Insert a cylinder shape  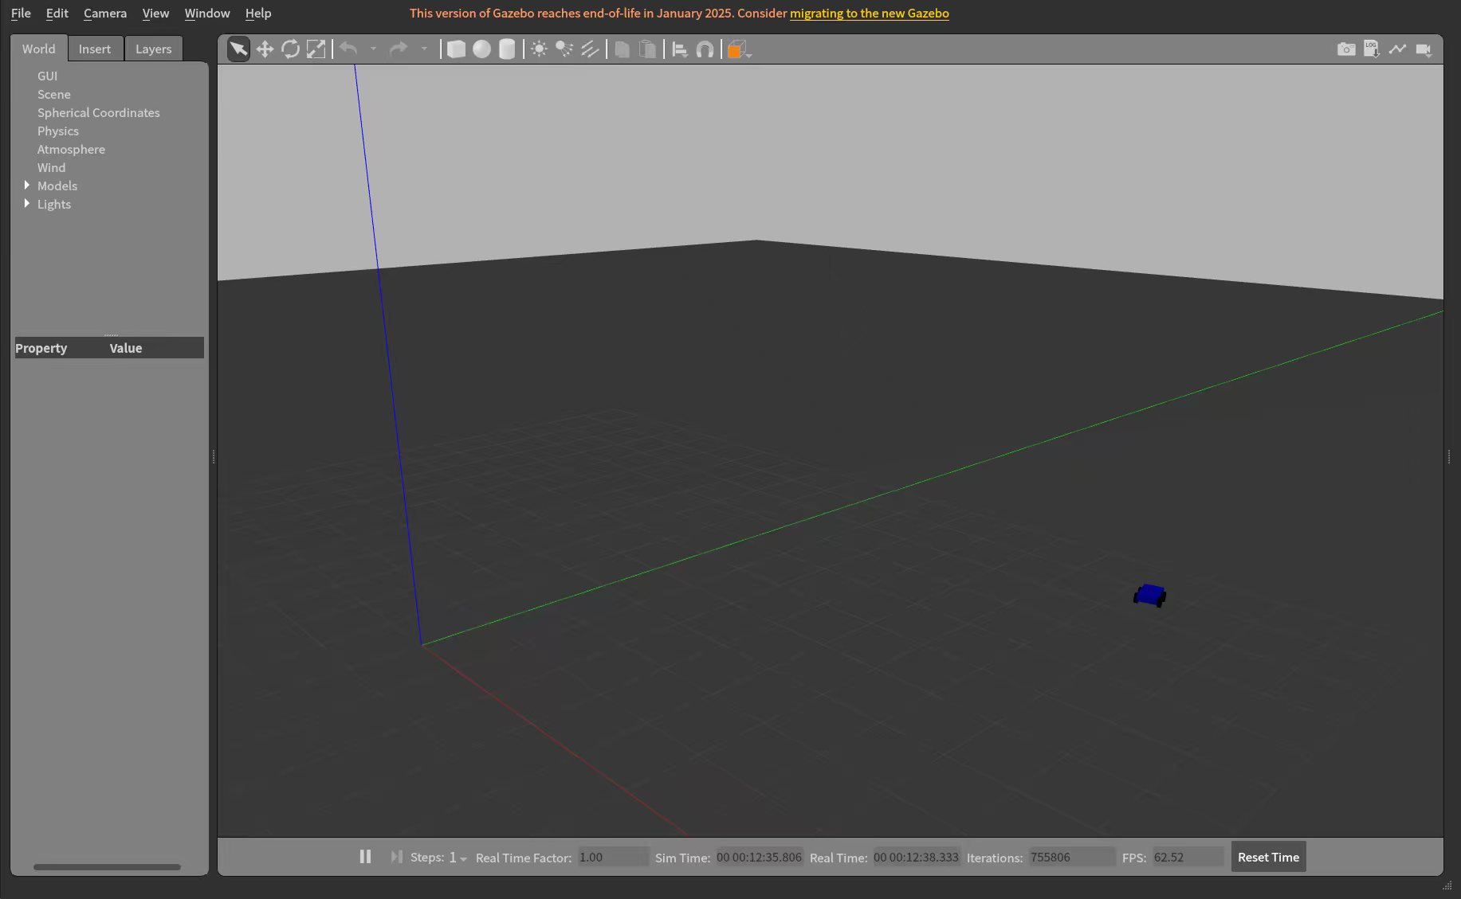(507, 49)
